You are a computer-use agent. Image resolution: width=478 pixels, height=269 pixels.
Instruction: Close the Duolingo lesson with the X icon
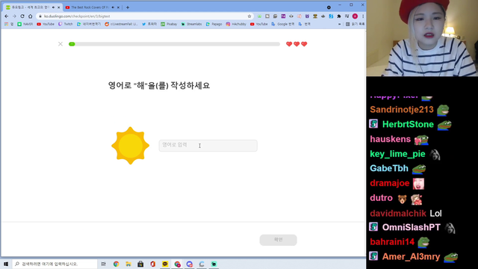coord(60,44)
